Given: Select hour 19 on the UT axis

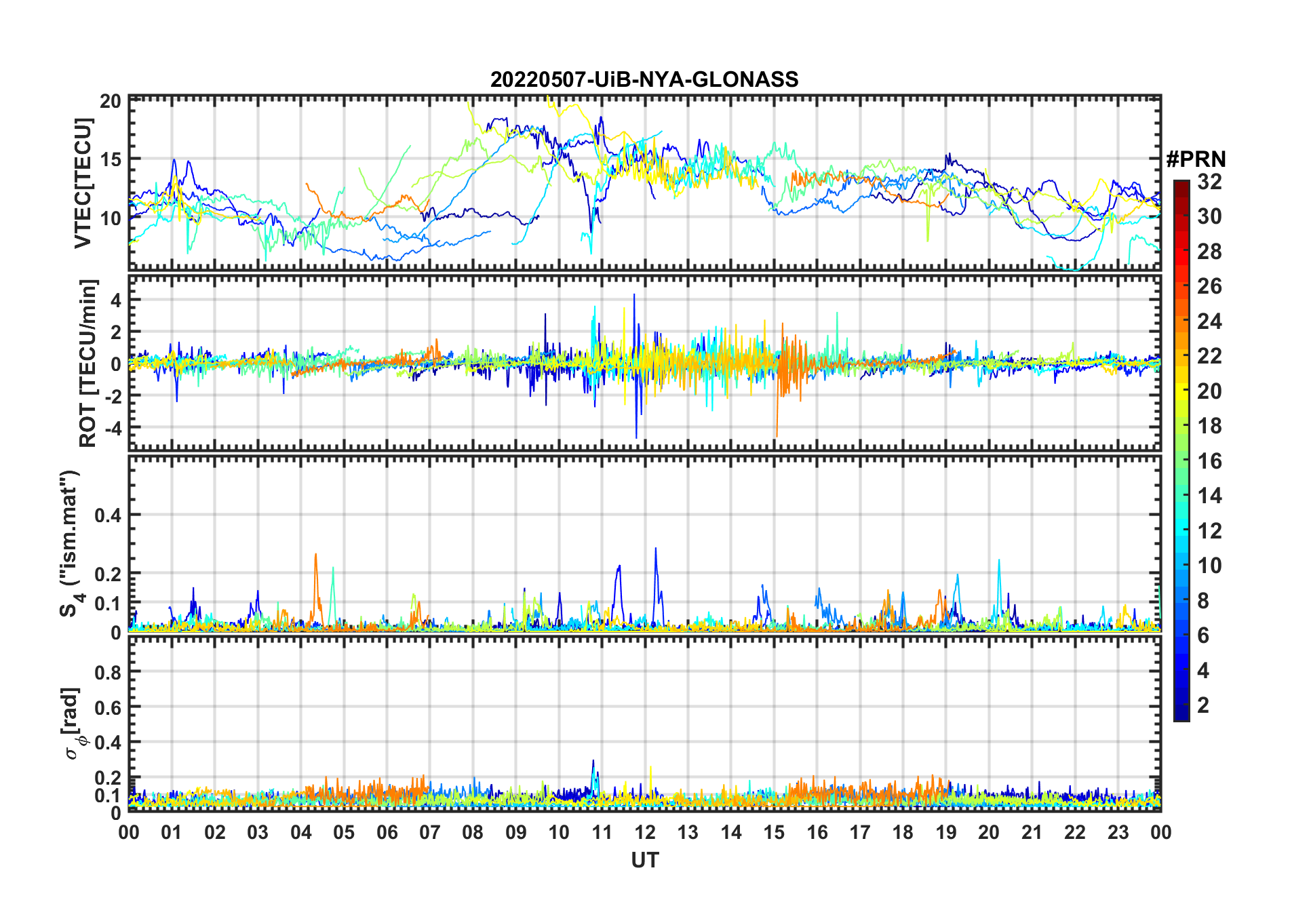Looking at the screenshot, I should click(x=946, y=833).
